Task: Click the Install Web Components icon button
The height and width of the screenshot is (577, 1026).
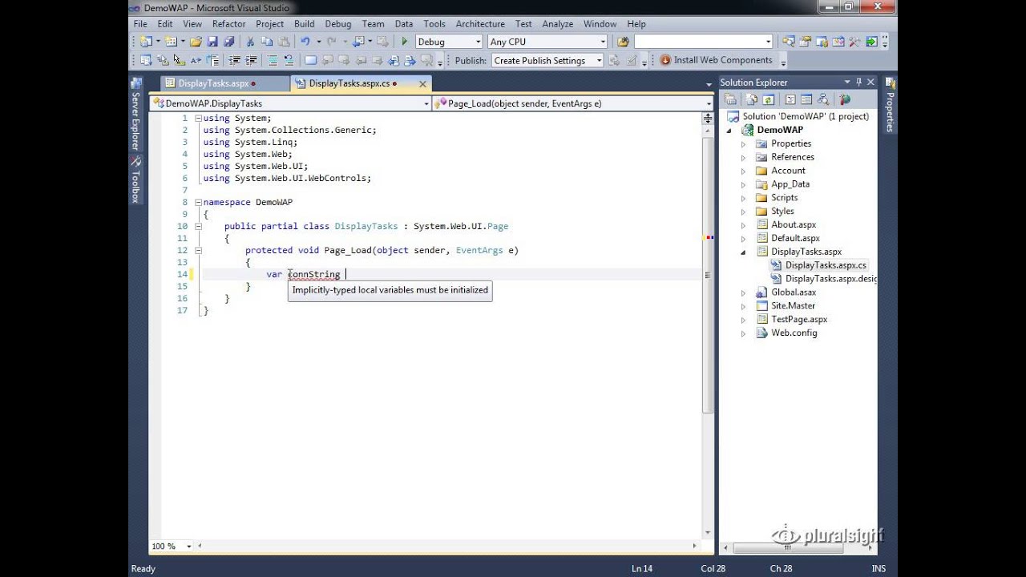Action: 716,60
